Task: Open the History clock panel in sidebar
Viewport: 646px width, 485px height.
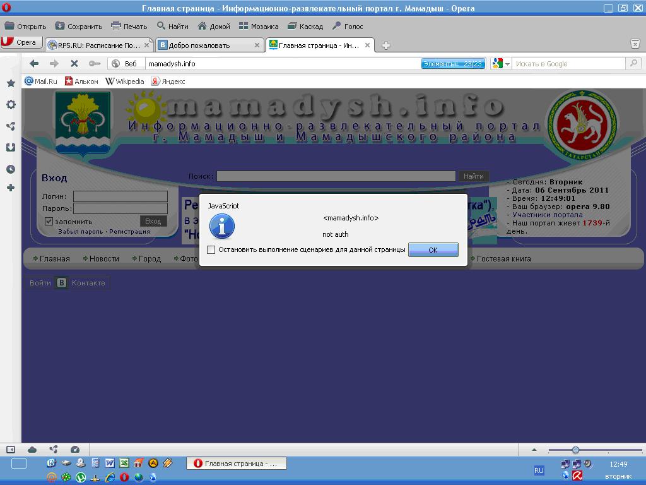Action: coord(11,169)
